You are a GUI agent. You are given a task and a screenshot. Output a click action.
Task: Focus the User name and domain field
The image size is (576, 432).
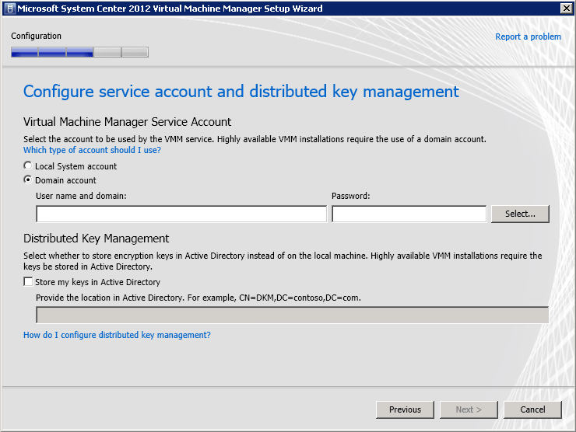pyautogui.click(x=181, y=214)
